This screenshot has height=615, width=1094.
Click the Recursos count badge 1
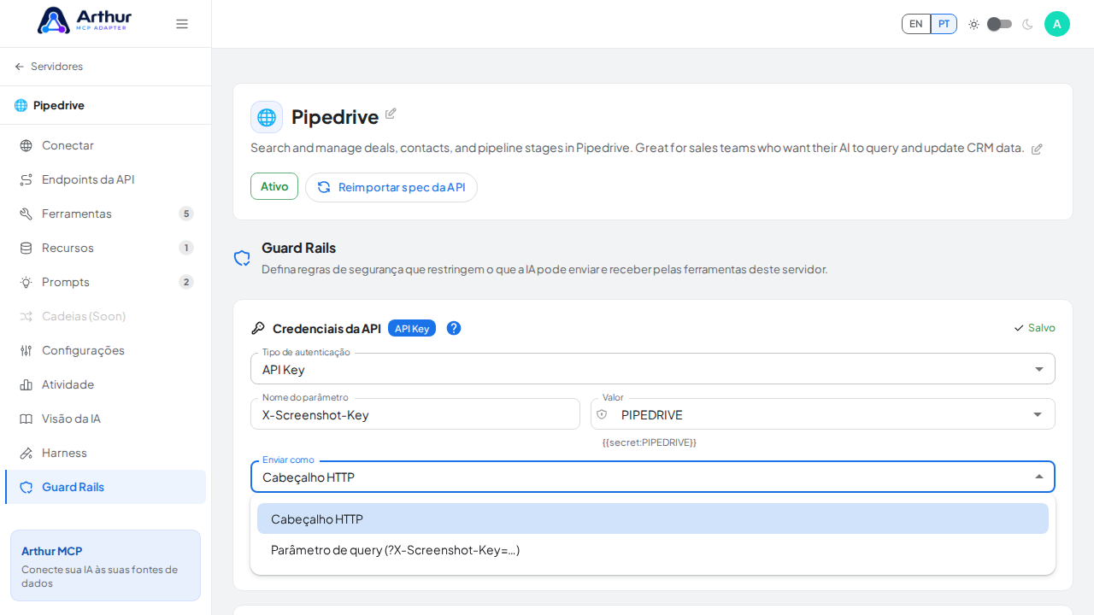186,248
